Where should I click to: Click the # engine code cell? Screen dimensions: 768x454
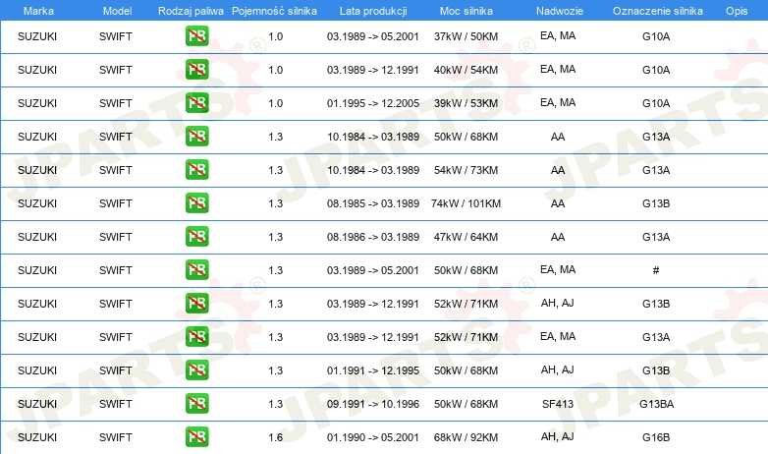tap(656, 270)
